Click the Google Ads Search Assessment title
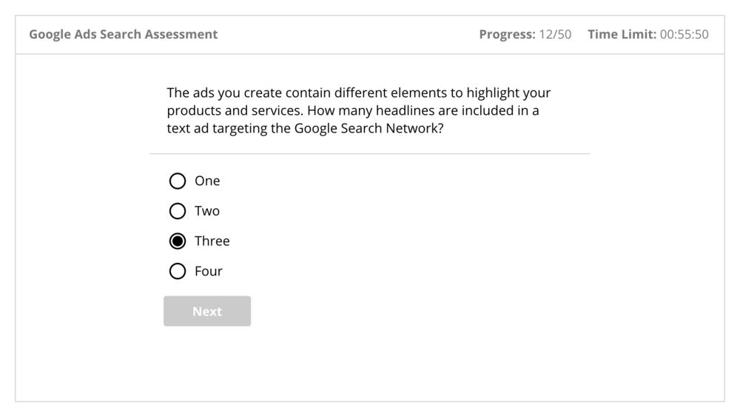The width and height of the screenshot is (740, 417). 123,34
